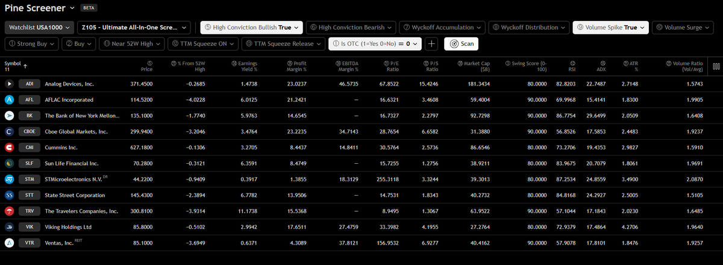Open Strong Buy filter dropdown
Screen dimensions: 723x265
(x=33, y=43)
